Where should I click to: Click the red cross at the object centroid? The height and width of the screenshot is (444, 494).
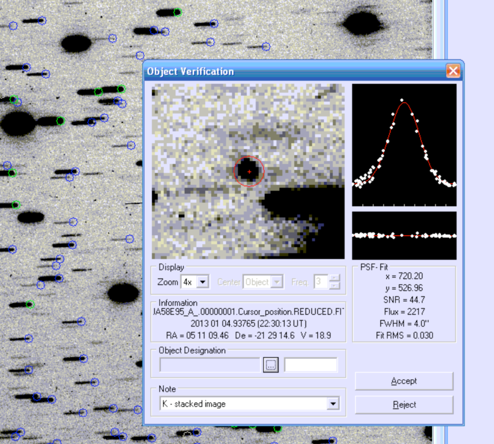click(x=249, y=171)
